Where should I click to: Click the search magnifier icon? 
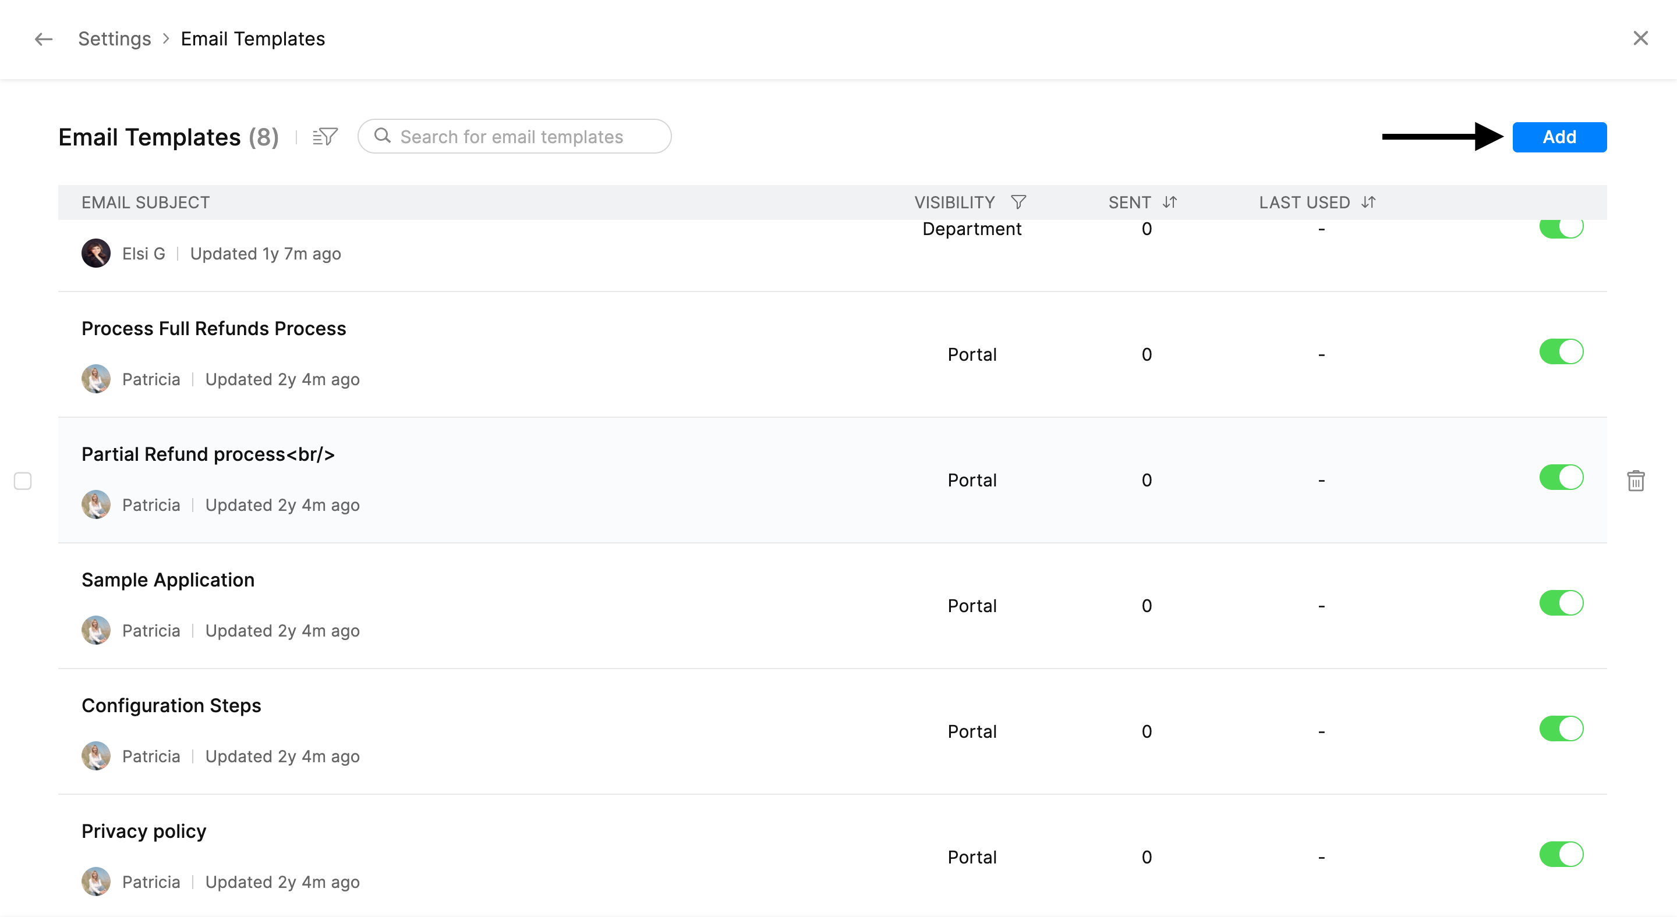tap(383, 136)
